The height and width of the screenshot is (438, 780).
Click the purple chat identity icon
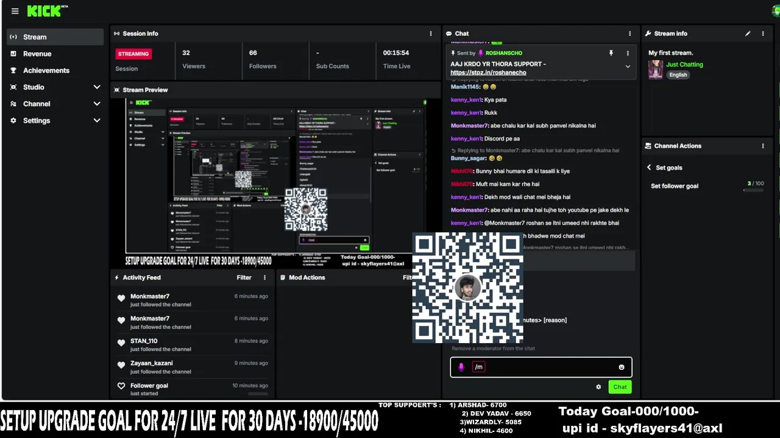click(x=461, y=367)
